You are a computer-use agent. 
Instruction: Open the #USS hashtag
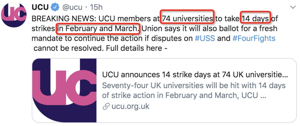click(x=205, y=38)
